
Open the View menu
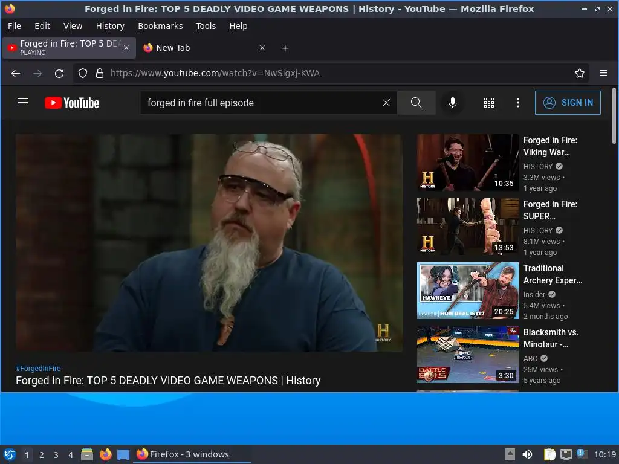[73, 26]
